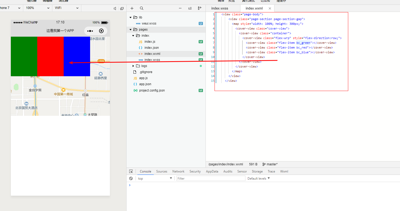
Task: Open file search with magnifier icon
Action: pyautogui.click(x=142, y=8)
